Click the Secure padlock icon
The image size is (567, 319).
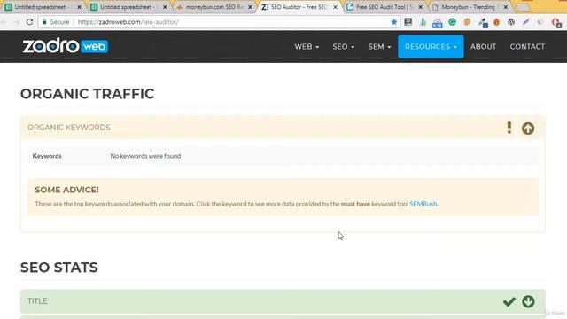tap(44, 22)
